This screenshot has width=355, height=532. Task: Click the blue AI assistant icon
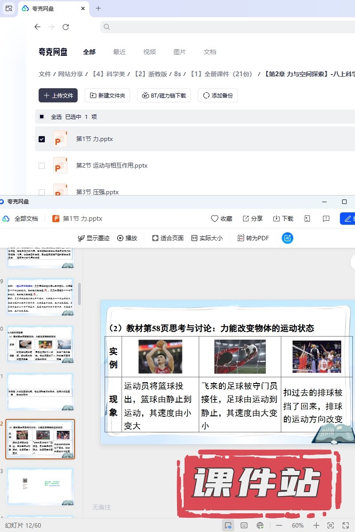pyautogui.click(x=288, y=238)
